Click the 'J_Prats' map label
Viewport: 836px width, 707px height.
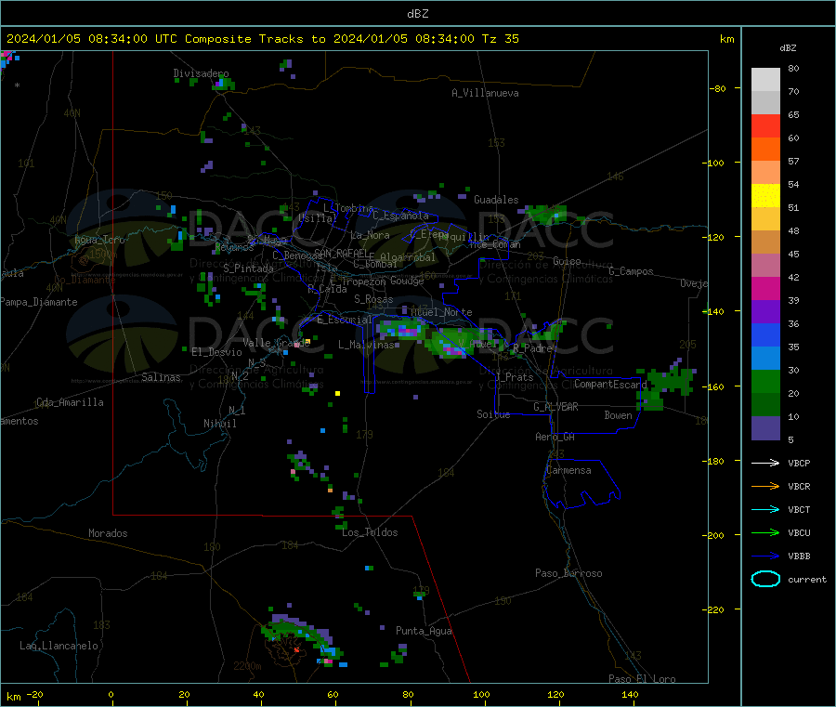pyautogui.click(x=515, y=377)
